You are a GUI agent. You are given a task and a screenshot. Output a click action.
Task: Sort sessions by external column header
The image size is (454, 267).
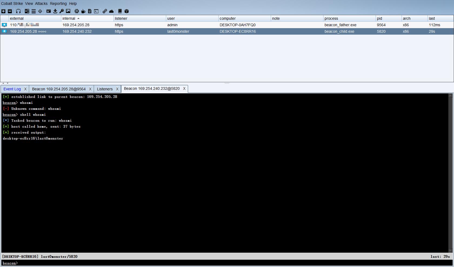(x=35, y=18)
